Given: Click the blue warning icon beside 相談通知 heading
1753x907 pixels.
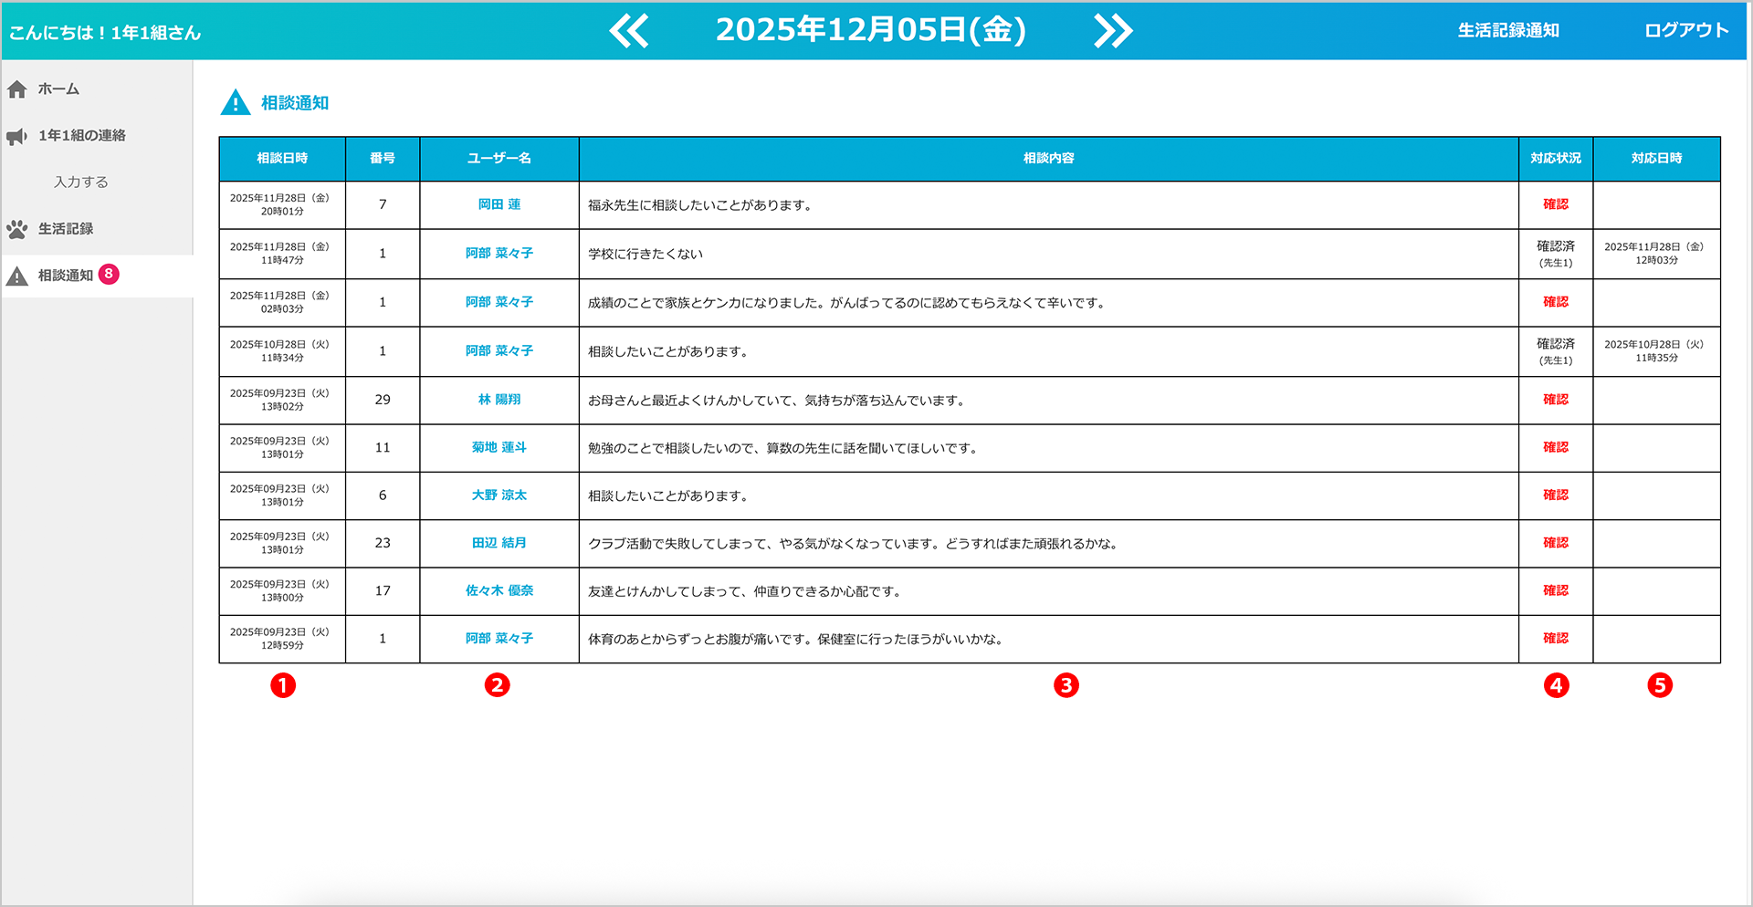Looking at the screenshot, I should point(236,102).
